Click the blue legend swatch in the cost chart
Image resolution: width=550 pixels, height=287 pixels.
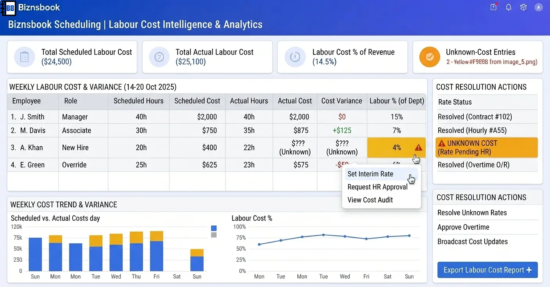point(214,228)
